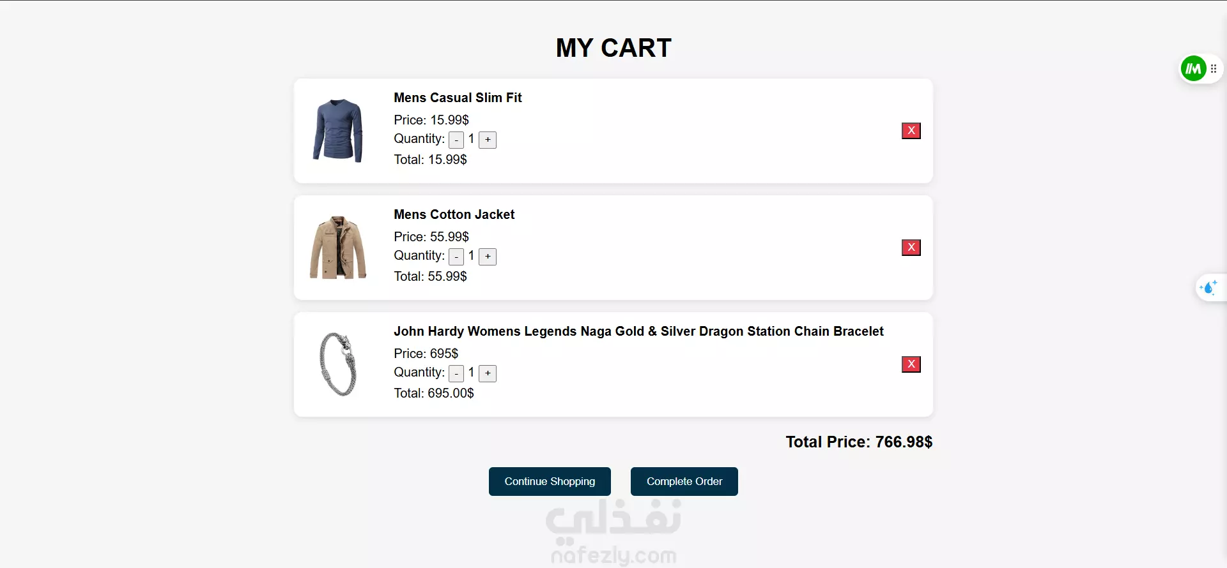The height and width of the screenshot is (568, 1227).
Task: Remove Mens Casual Slim Fit from cart
Action: pyautogui.click(x=911, y=131)
